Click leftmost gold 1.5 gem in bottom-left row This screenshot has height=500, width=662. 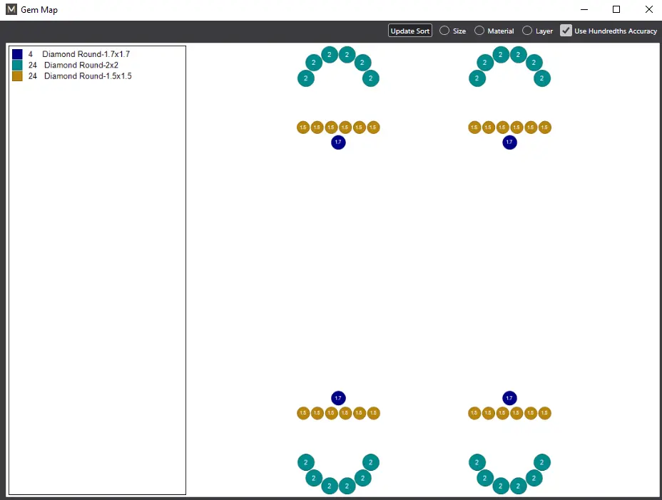[x=303, y=413]
